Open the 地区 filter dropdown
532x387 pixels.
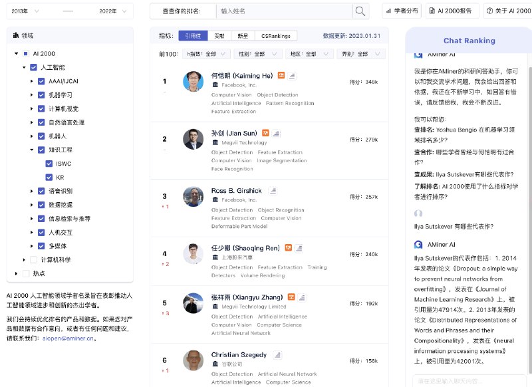(x=309, y=54)
